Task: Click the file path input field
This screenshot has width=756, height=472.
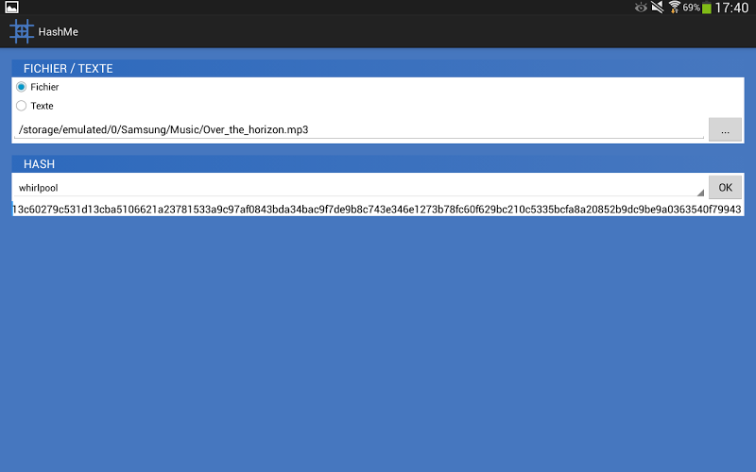Action: pyautogui.click(x=359, y=129)
